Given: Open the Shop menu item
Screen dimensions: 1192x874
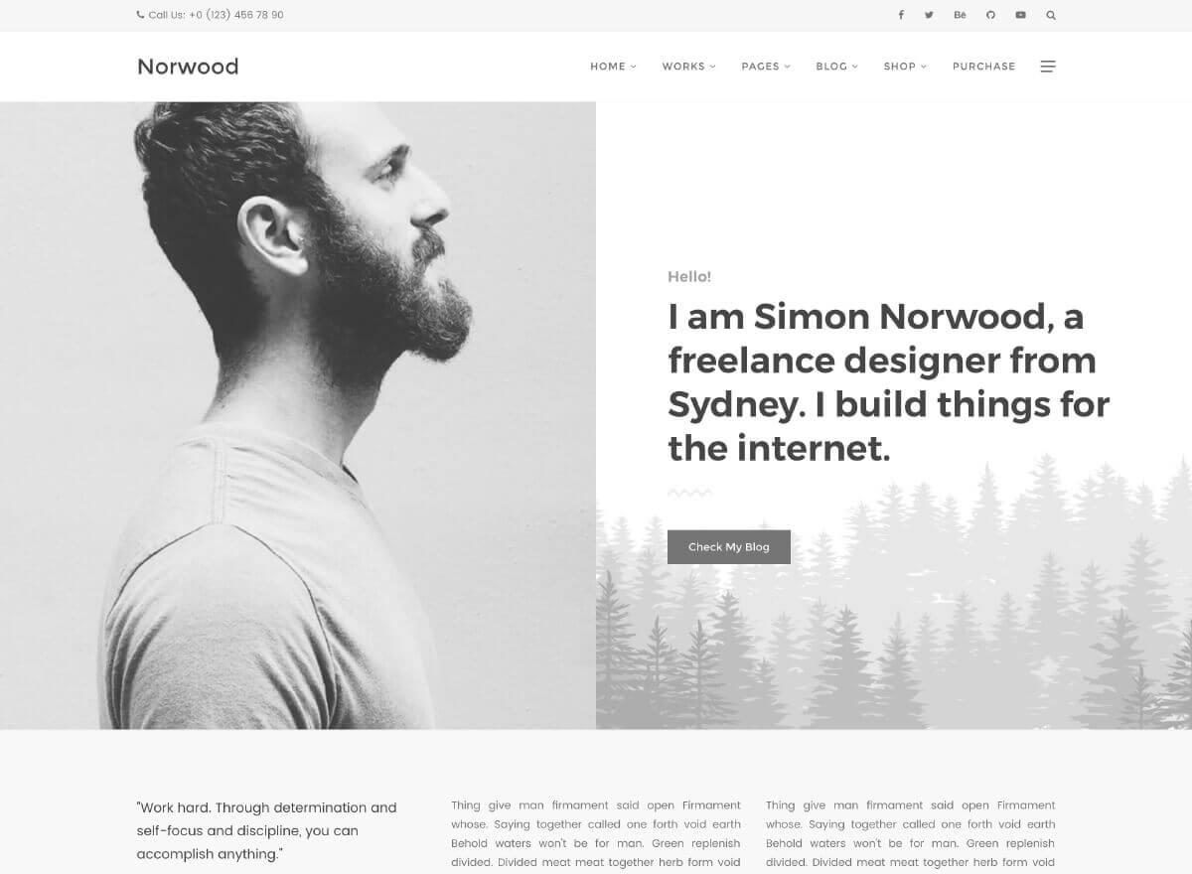Looking at the screenshot, I should (x=905, y=67).
